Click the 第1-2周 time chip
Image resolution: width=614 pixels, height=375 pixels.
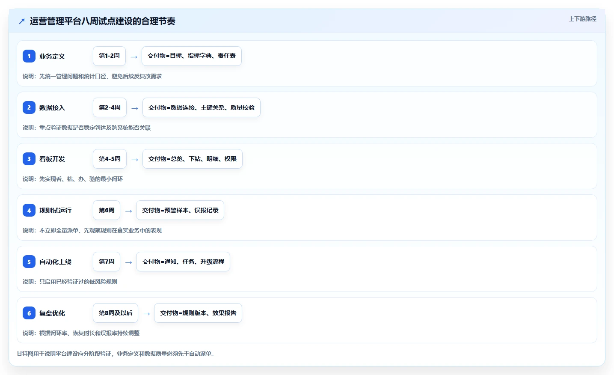point(109,56)
